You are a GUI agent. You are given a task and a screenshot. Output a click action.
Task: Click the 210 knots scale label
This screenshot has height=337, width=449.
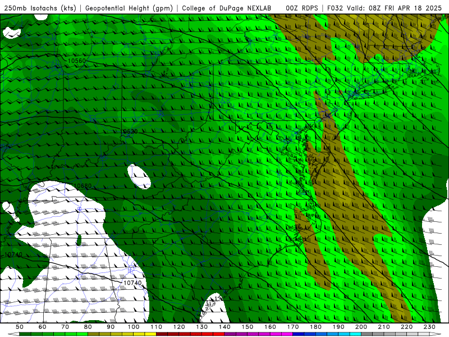[x=384, y=327]
